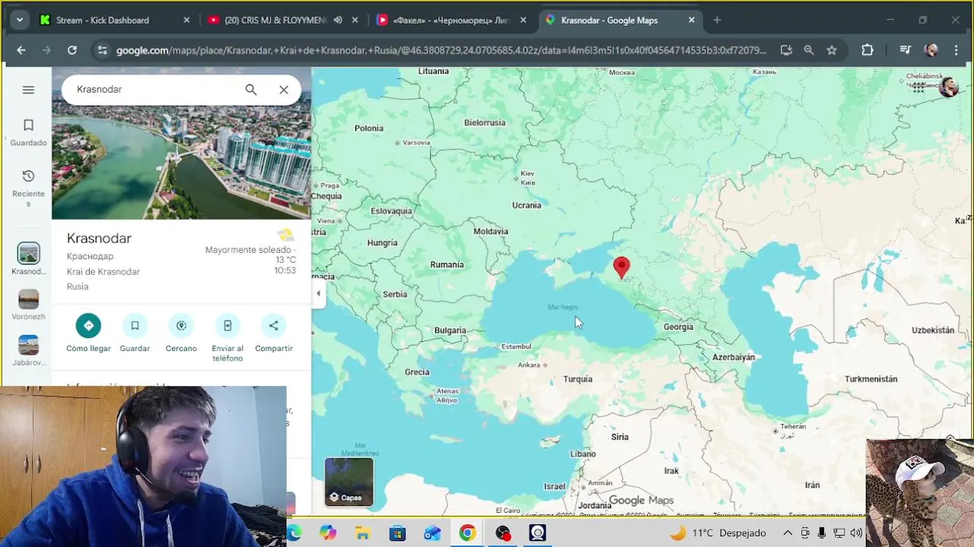
Task: Click the Compartir share button
Action: tap(274, 333)
